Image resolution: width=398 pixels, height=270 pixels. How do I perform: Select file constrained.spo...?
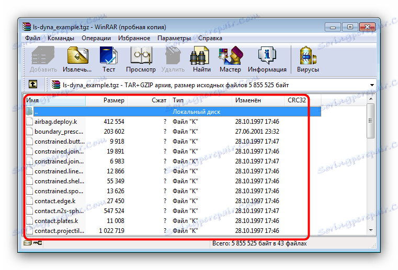(x=59, y=191)
